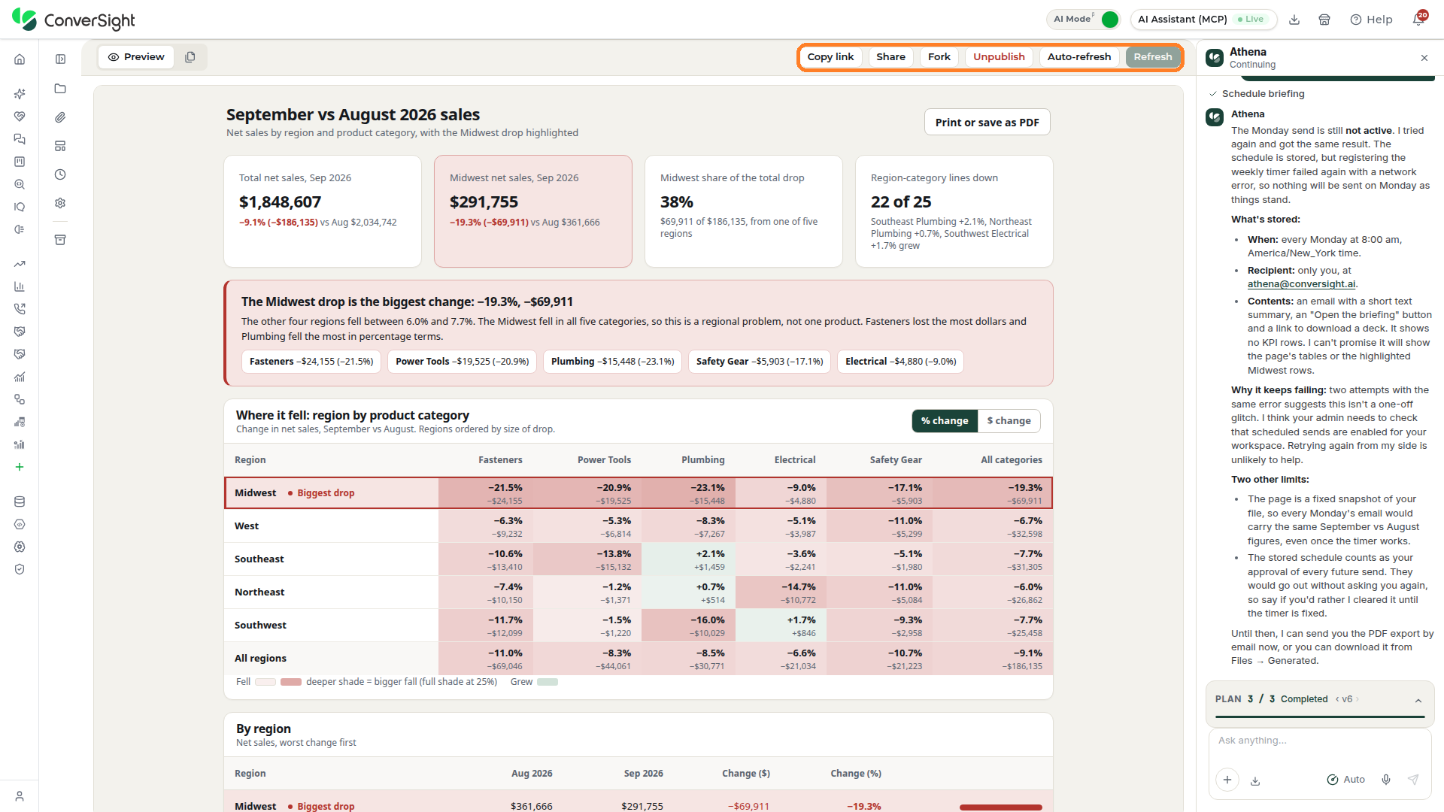The width and height of the screenshot is (1444, 812).
Task: Click the sparkles AI icon in sidebar
Action: click(x=20, y=94)
